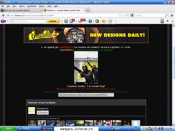
Task: Click the Yahoo! Search input field
Action: click(x=28, y=21)
